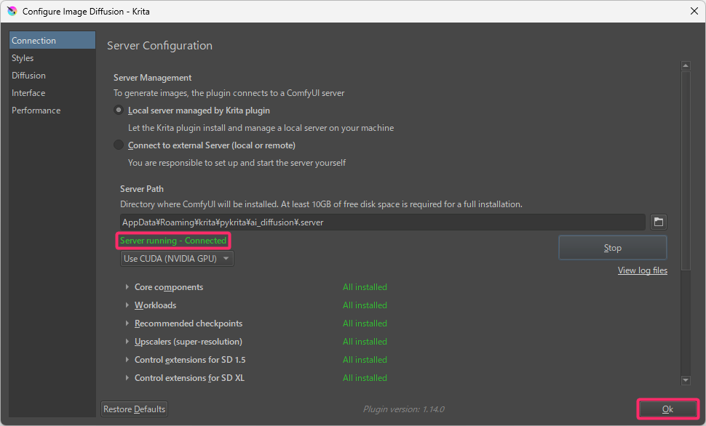Viewport: 706px width, 426px height.
Task: Click All installed next to Recommended checkpoints
Action: (x=365, y=323)
